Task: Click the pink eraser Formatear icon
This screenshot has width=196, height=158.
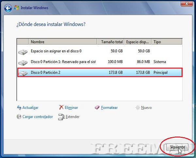Action: coord(97,108)
